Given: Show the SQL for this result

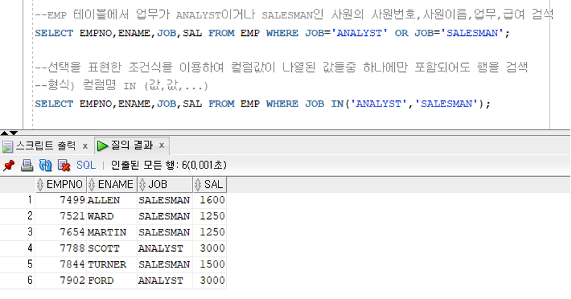Looking at the screenshot, I should (86, 165).
